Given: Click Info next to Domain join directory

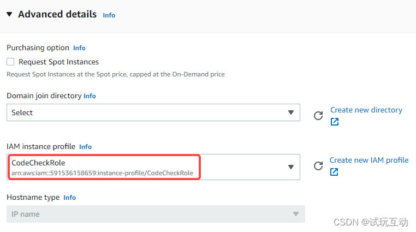Looking at the screenshot, I should [x=90, y=96].
